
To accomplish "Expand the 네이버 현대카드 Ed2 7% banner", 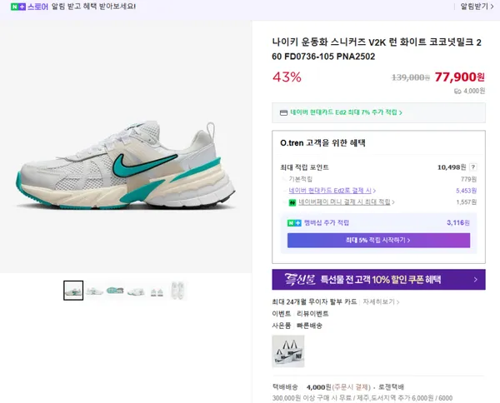I will [x=378, y=112].
